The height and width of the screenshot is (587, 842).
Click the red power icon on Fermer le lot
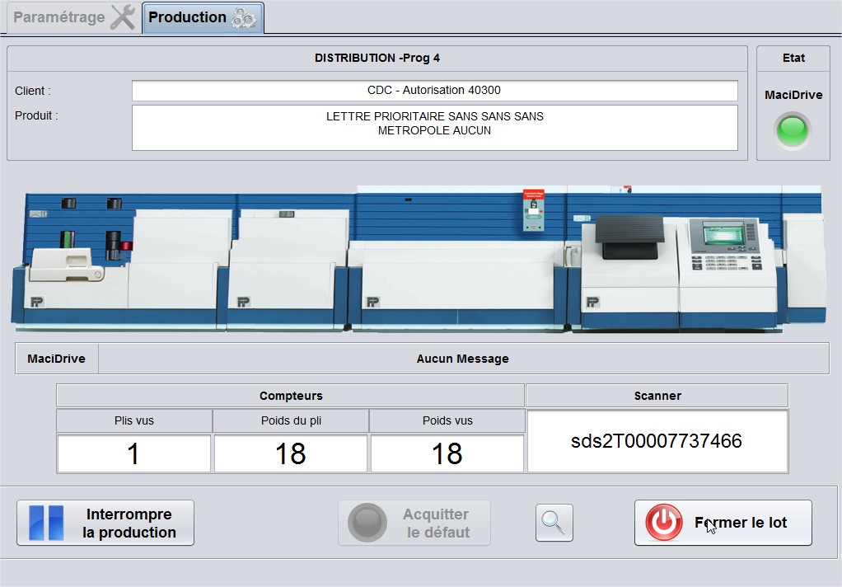point(663,523)
